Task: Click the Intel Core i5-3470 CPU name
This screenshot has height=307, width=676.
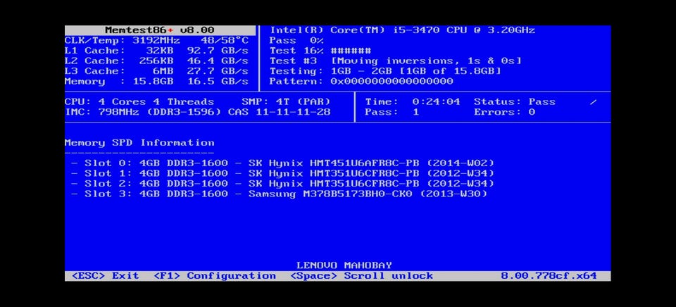Action: click(x=402, y=30)
